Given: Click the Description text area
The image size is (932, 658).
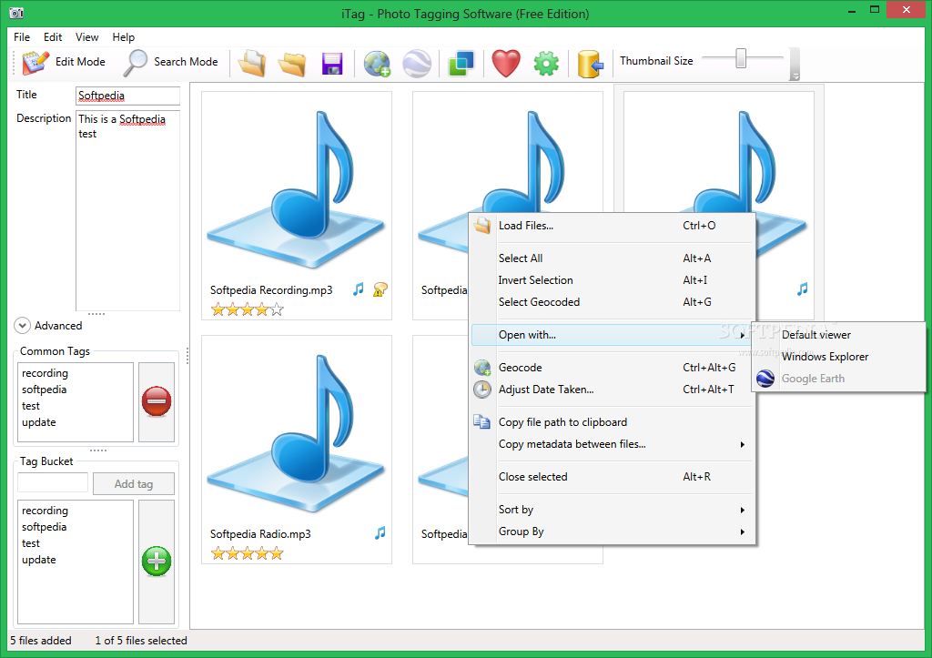Looking at the screenshot, I should (x=127, y=210).
